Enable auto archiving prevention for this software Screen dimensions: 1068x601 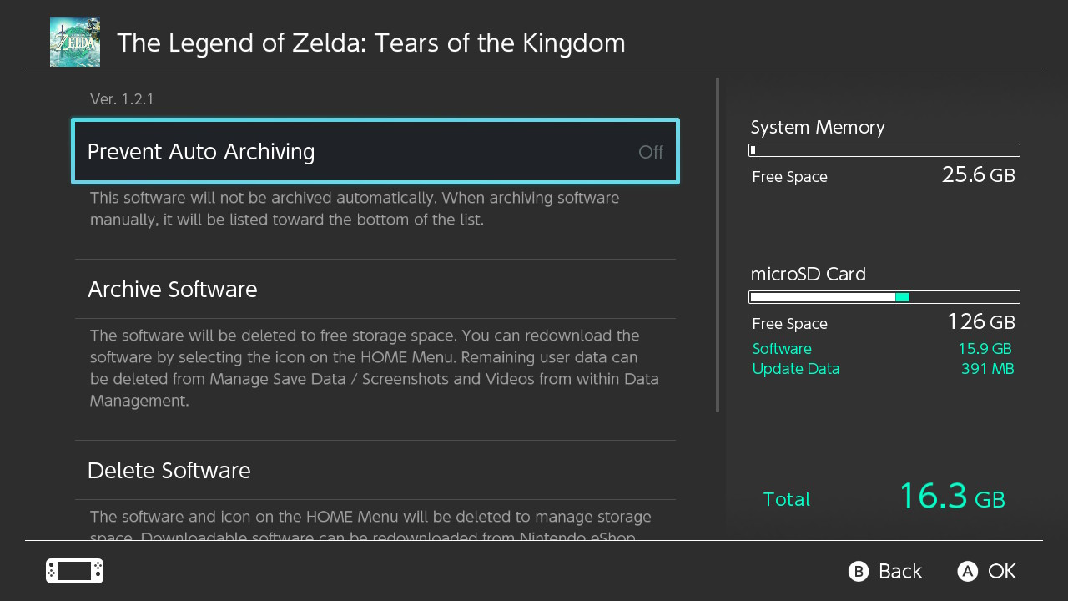coord(375,151)
